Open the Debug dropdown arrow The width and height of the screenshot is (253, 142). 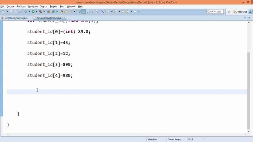pyautogui.click(x=29, y=11)
